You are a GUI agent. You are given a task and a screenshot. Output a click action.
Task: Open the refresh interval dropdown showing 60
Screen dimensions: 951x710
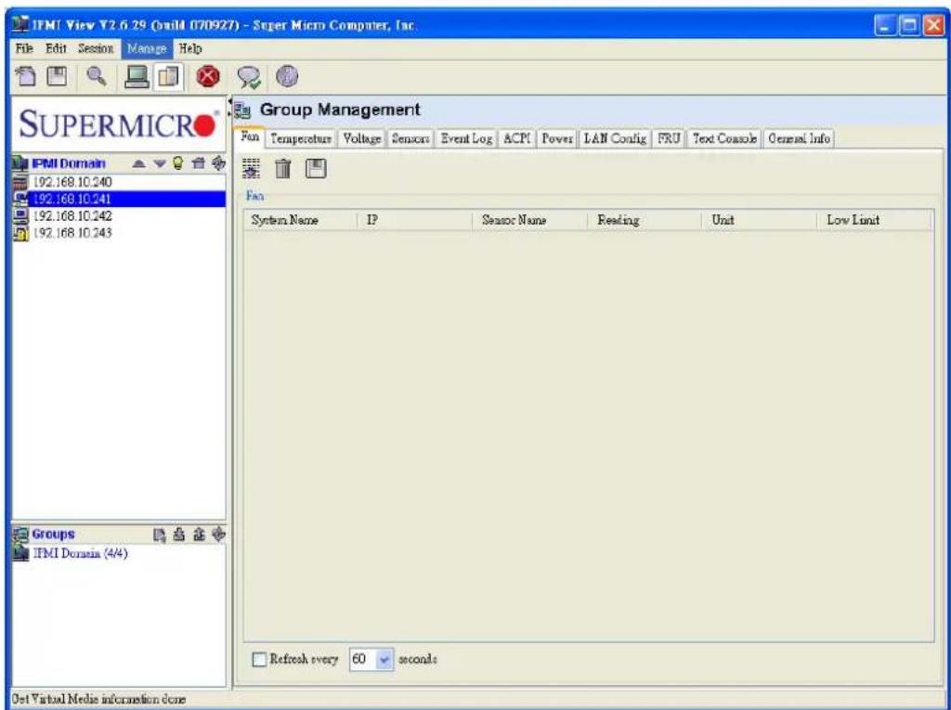384,659
